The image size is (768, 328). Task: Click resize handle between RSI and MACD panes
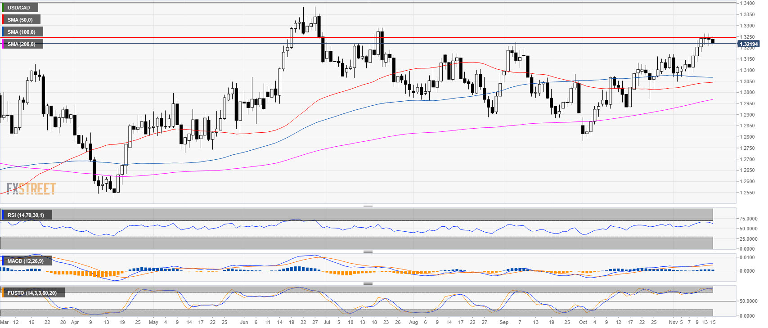(x=368, y=252)
